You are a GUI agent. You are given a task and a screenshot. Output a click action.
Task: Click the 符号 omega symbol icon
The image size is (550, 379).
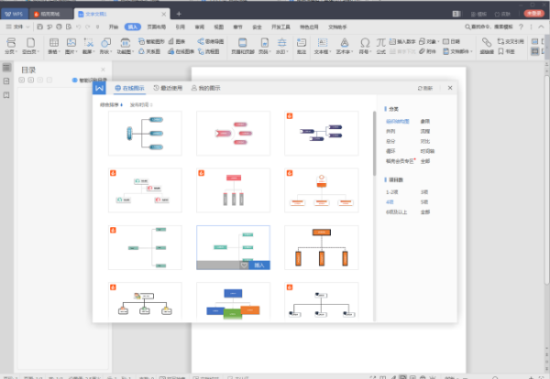[365, 46]
